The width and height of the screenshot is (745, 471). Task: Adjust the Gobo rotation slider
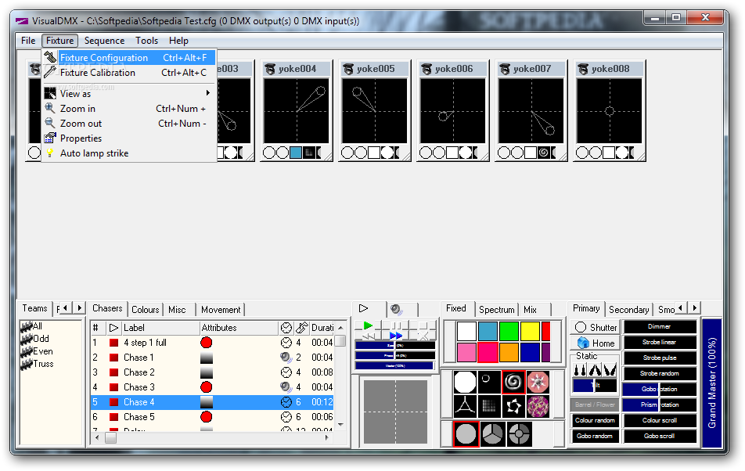point(660,390)
